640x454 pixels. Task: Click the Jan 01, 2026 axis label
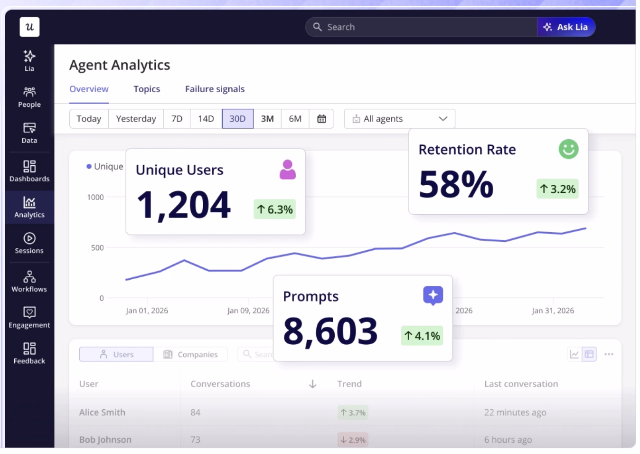147,311
